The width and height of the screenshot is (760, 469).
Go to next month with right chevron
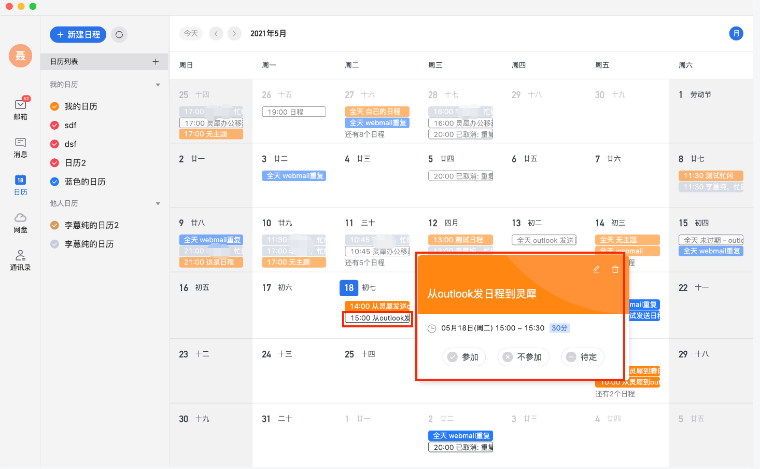point(234,34)
